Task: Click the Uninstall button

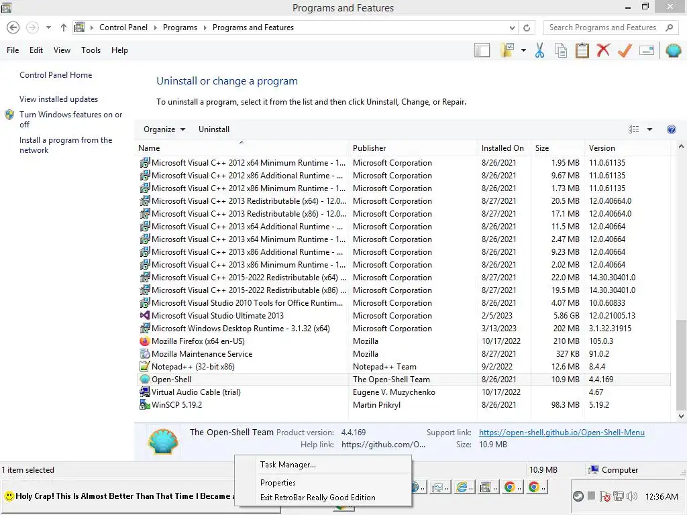Action: click(x=214, y=129)
